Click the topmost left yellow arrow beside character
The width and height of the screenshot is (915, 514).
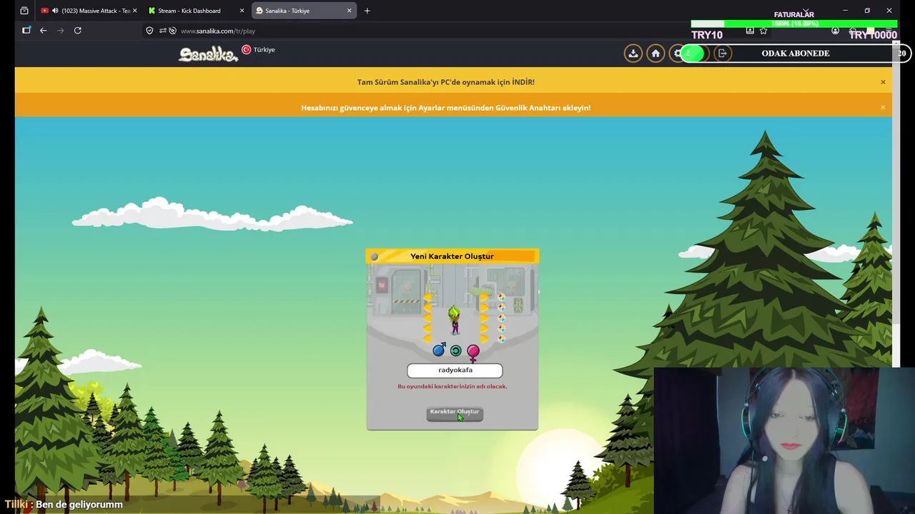427,297
